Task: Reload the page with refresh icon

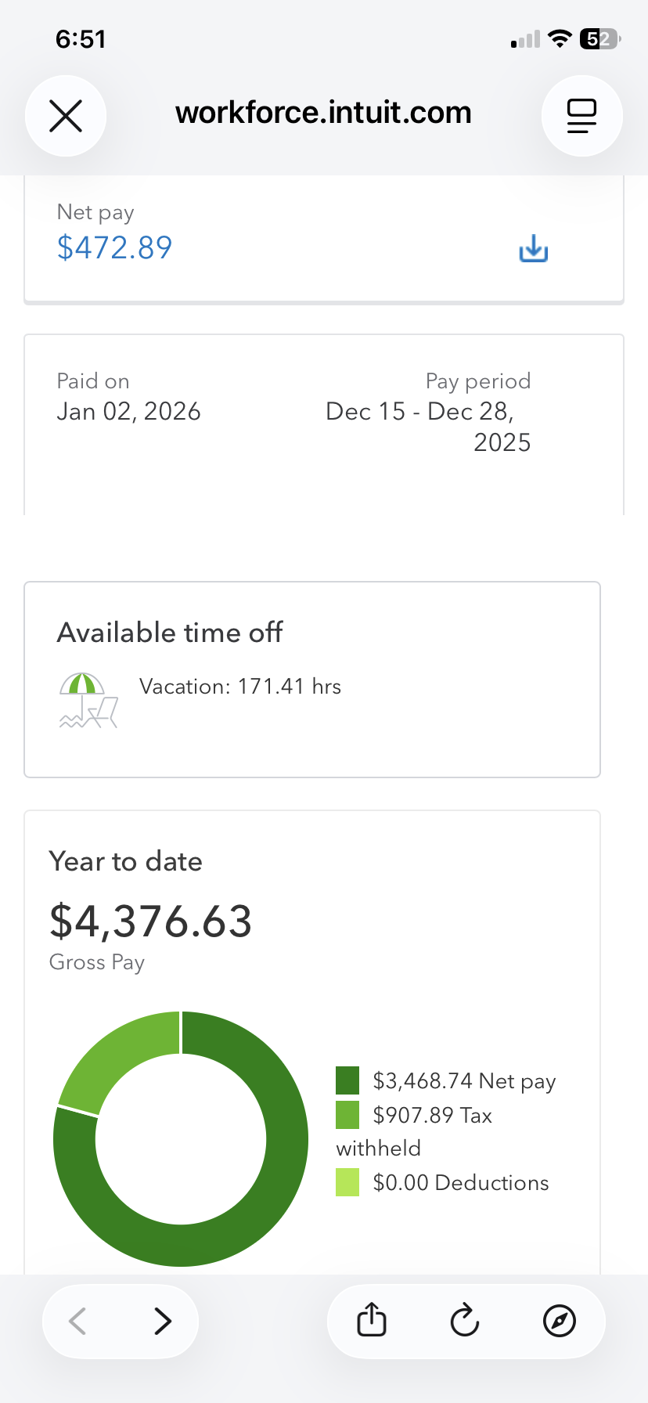Action: pos(465,1321)
